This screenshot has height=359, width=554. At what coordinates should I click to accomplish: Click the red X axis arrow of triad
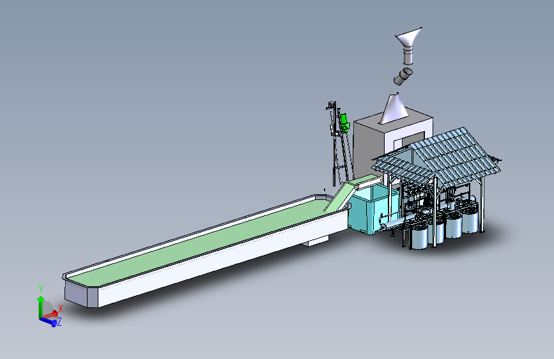pyautogui.click(x=51, y=314)
